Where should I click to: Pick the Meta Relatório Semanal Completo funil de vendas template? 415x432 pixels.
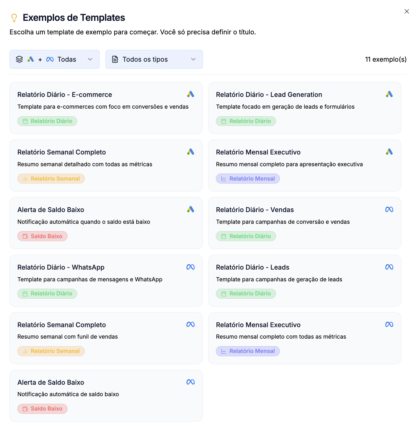click(106, 338)
